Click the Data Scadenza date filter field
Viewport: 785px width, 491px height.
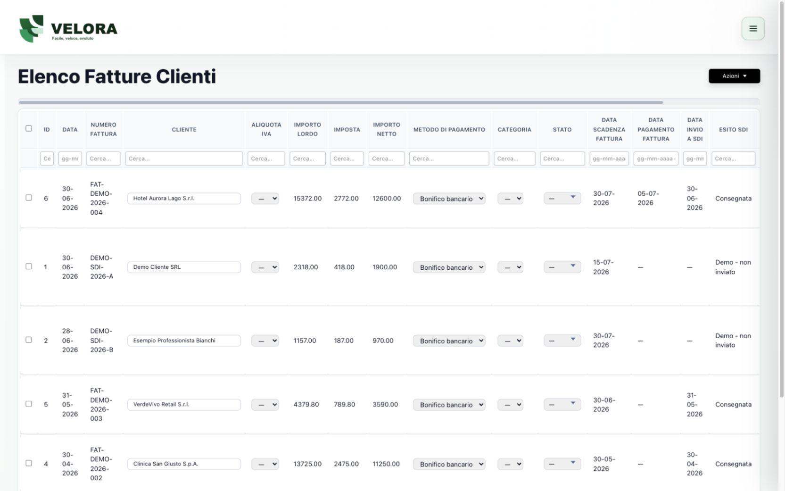(609, 158)
